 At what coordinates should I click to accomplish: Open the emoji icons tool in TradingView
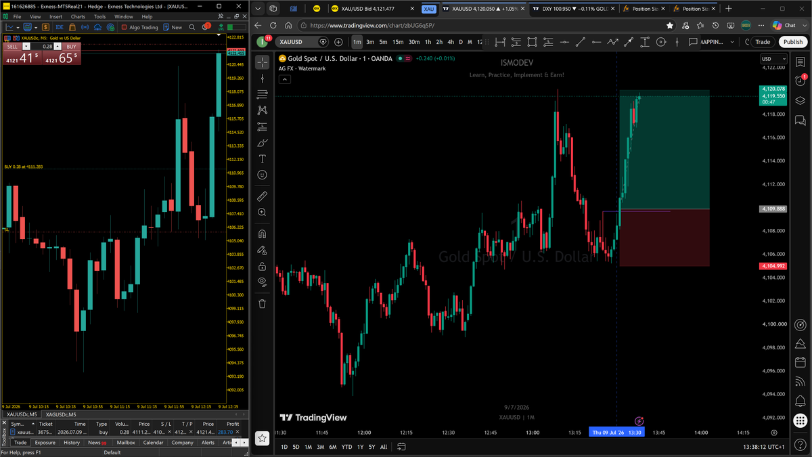coord(263,175)
